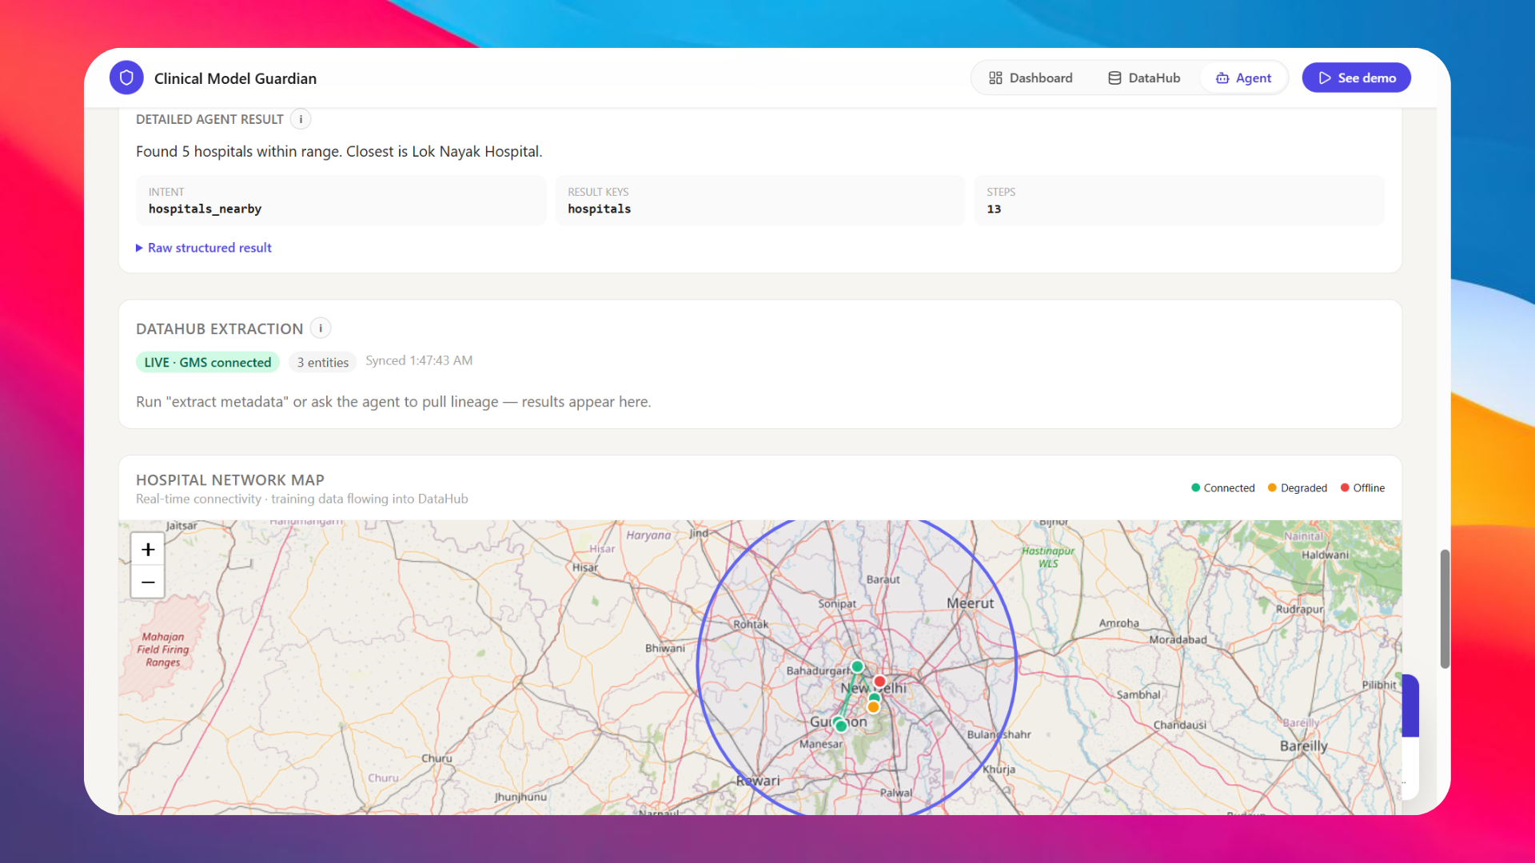
Task: Click the Hospital Network Map heading
Action: [230, 479]
